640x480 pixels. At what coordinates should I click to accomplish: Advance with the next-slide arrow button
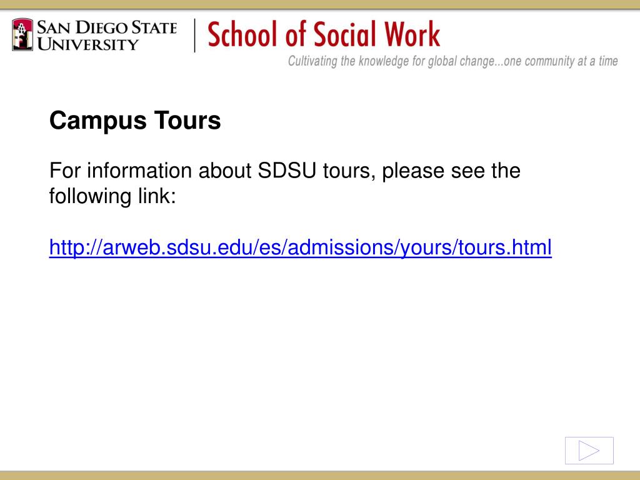click(589, 451)
